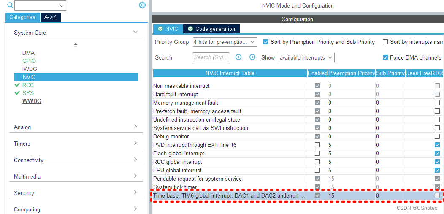Click the search magnifier icon
The image size is (444, 214).
(x=10, y=5)
